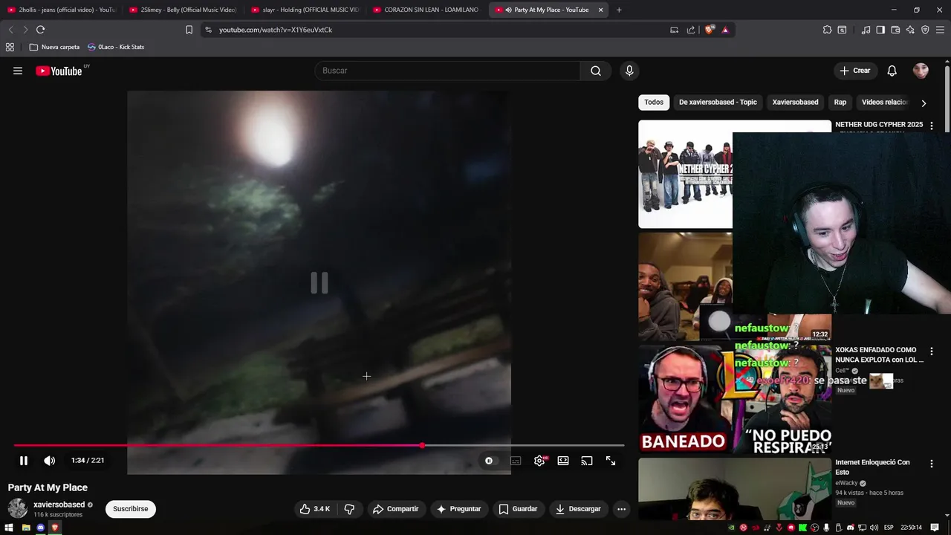Select the Xaviersobased filter chip
The image size is (951, 535).
795,103
